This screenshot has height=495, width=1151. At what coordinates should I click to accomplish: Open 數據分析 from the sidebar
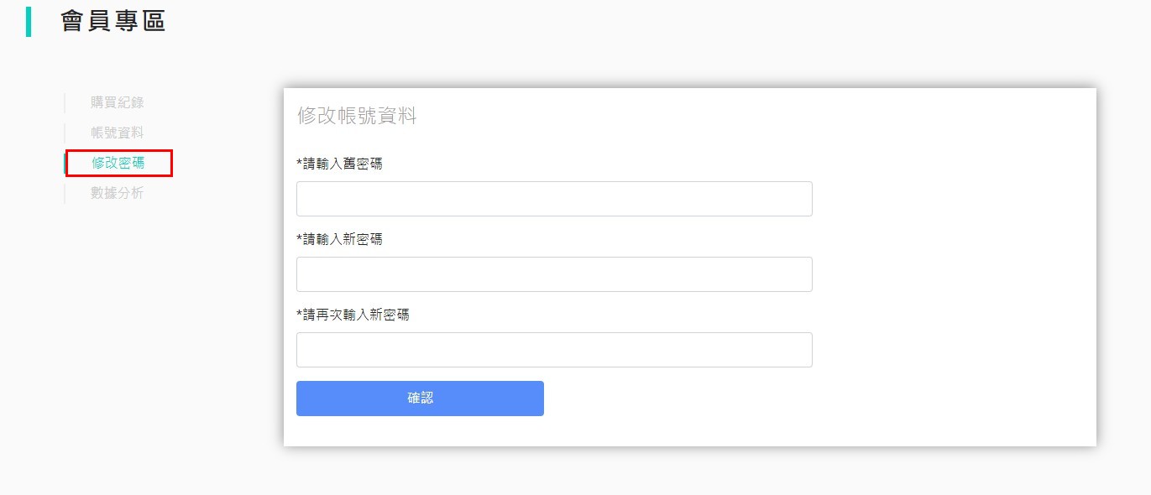click(117, 193)
